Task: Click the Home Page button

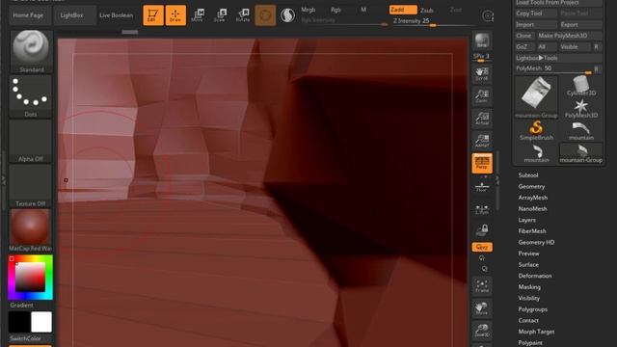Action: click(x=28, y=15)
